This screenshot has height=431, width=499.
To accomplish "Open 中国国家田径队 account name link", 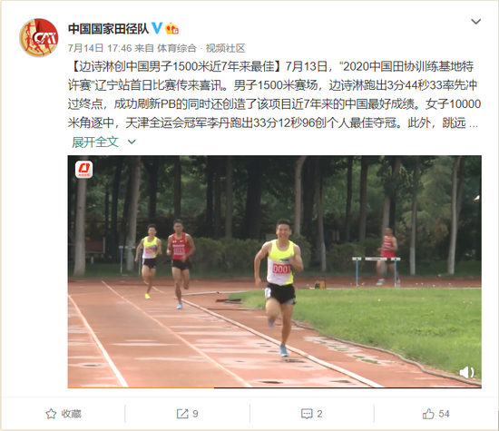I will coord(108,29).
